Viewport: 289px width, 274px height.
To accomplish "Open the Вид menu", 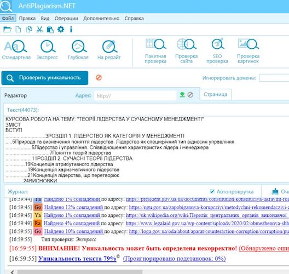I will (45, 19).
